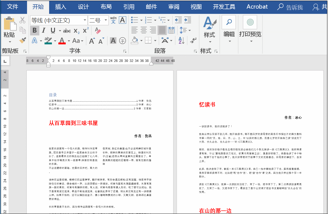Click the Cut scissors icon
The width and height of the screenshot is (328, 214).
point(22,20)
